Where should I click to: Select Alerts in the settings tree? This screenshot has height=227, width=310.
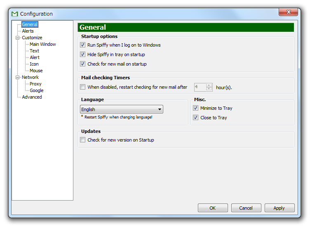point(28,31)
